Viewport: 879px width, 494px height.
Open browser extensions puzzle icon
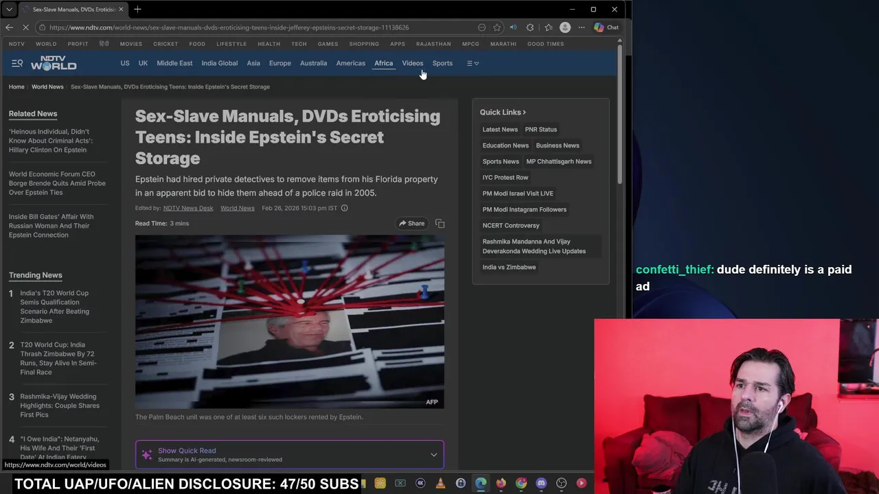(530, 27)
